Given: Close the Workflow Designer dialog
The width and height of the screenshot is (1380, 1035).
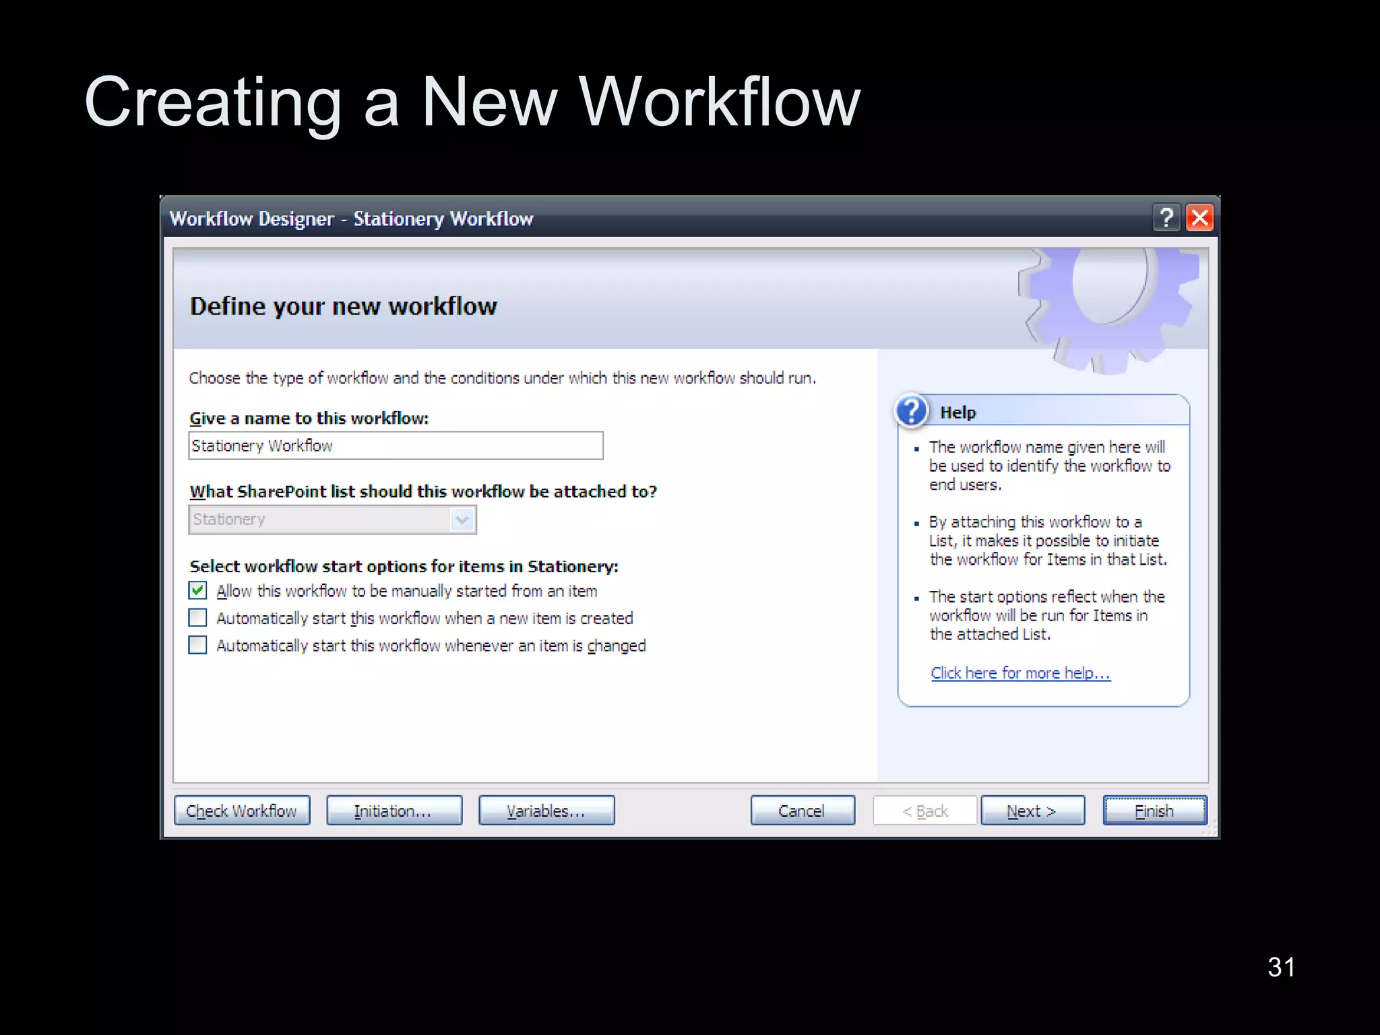Looking at the screenshot, I should point(1200,218).
